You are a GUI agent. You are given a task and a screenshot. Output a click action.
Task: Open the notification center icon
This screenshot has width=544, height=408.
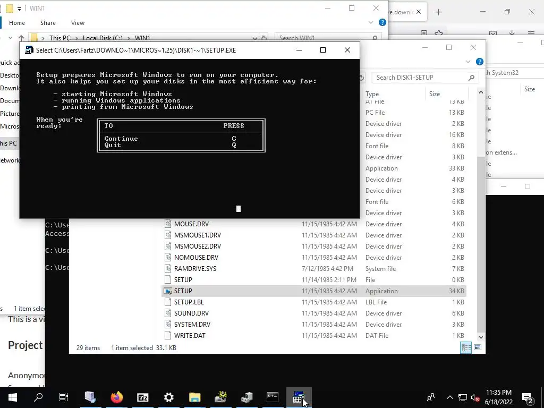528,397
